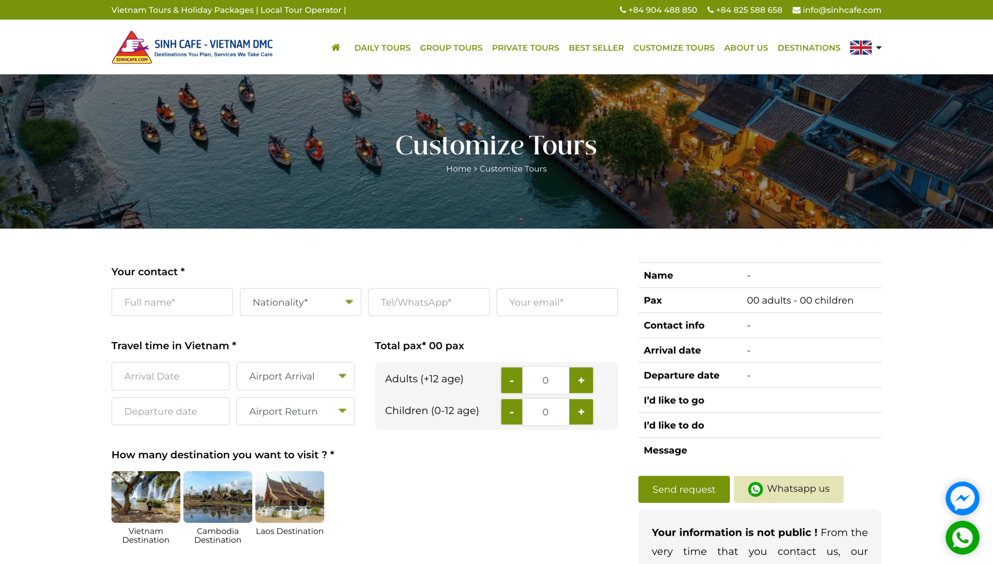Focus the Tel/WhatsApp input field
Screen dimensions: 993x564
click(x=428, y=302)
